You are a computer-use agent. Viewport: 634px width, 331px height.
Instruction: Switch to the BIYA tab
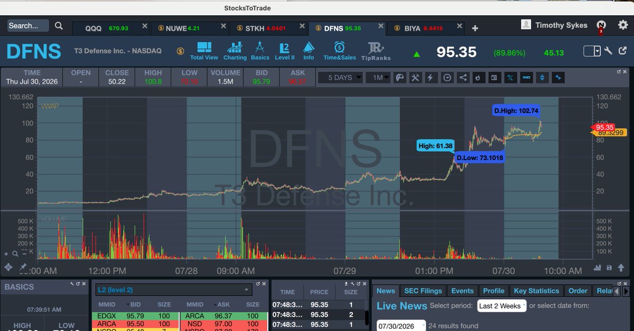[426, 28]
